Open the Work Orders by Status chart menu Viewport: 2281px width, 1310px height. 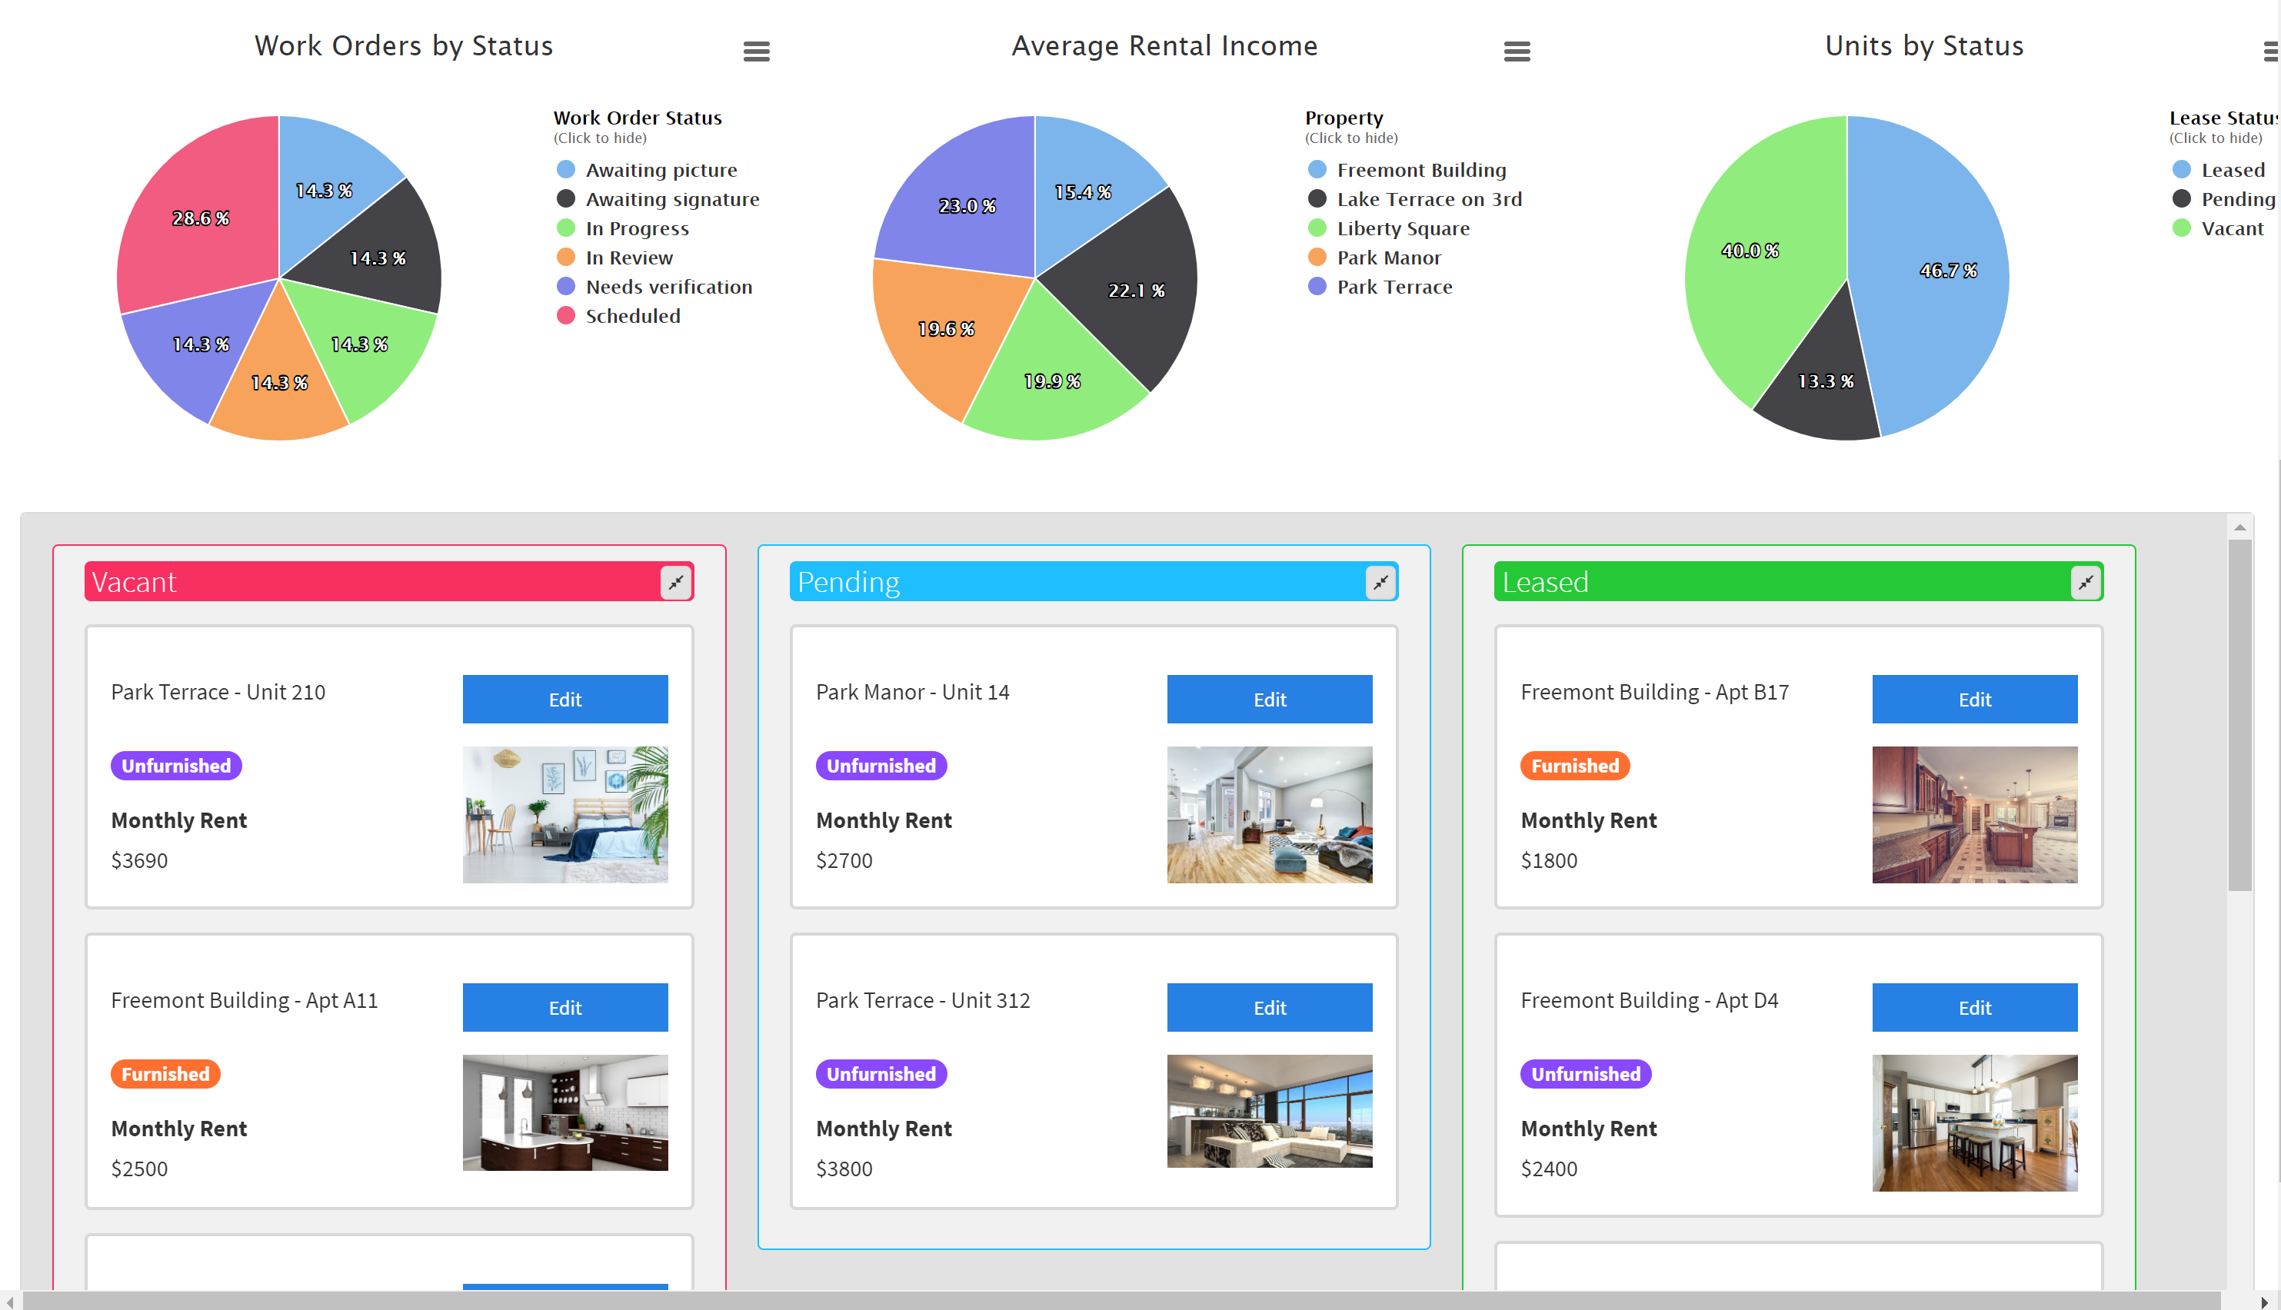(x=756, y=52)
